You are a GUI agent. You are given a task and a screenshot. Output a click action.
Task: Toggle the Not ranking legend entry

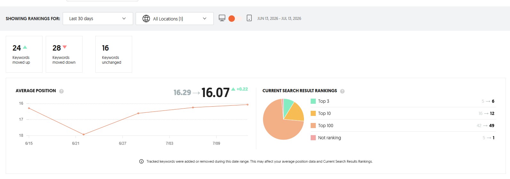326,138
